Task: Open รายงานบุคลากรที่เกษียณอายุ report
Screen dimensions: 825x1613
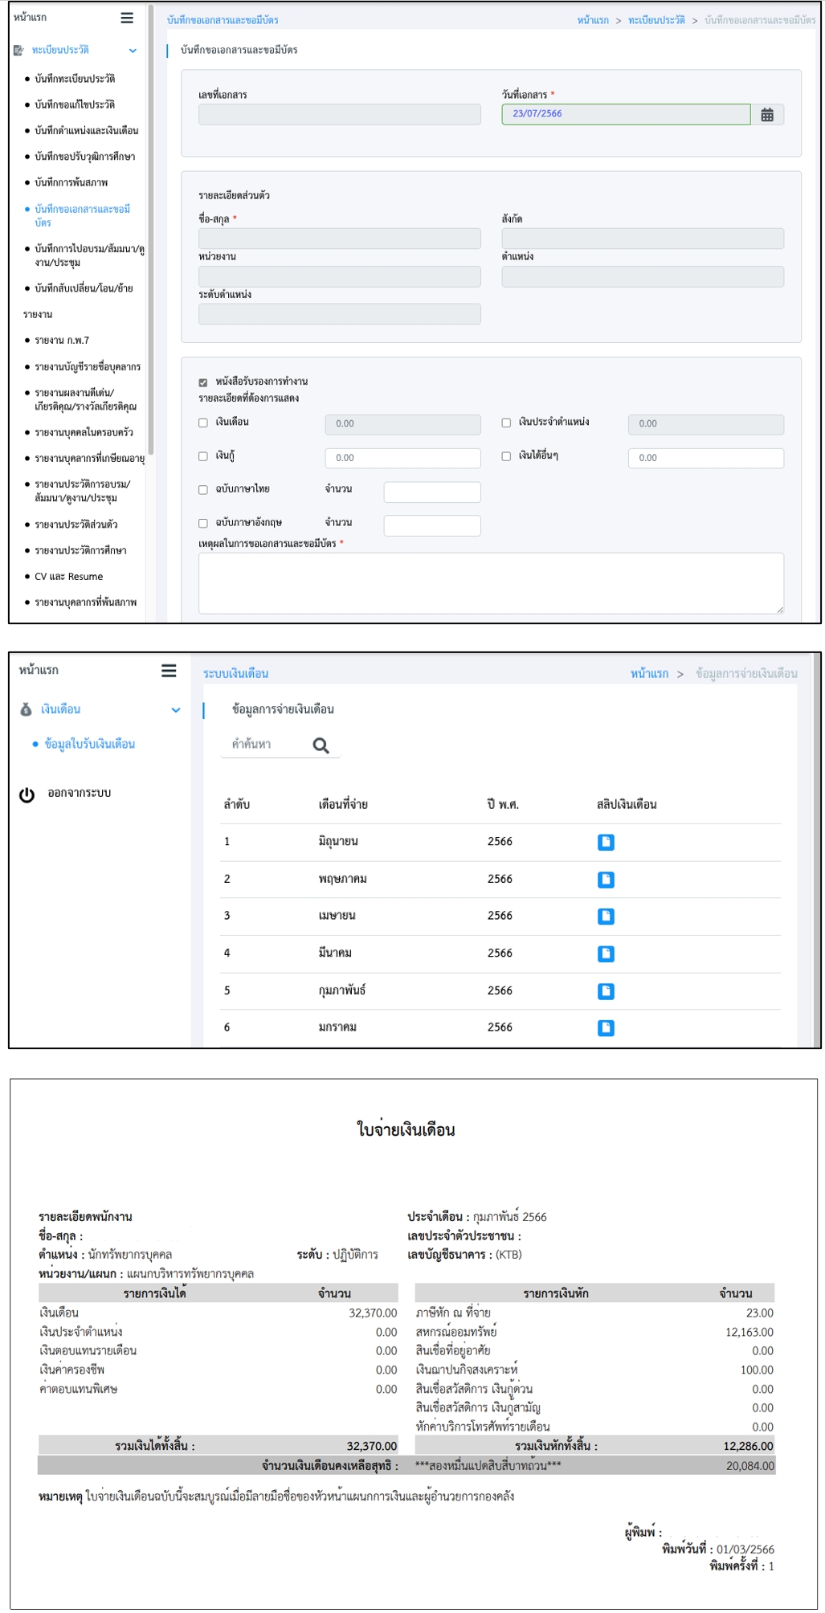Action: point(90,459)
